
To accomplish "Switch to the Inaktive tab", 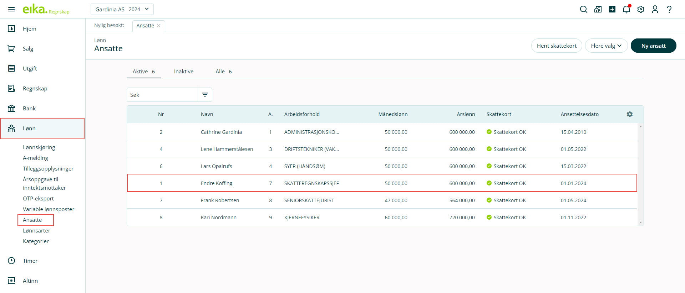I will pyautogui.click(x=184, y=72).
